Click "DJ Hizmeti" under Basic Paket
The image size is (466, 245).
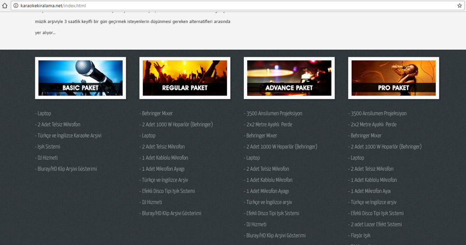pyautogui.click(x=47, y=158)
